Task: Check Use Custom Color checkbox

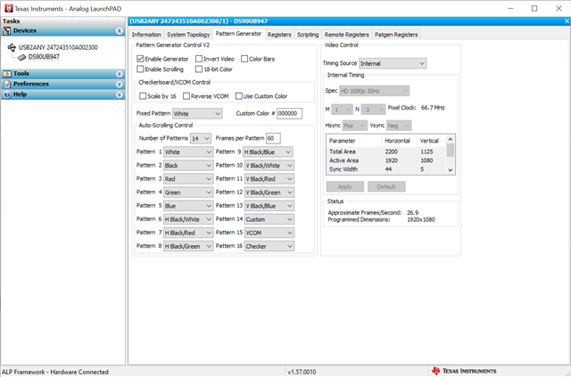Action: pyautogui.click(x=239, y=96)
